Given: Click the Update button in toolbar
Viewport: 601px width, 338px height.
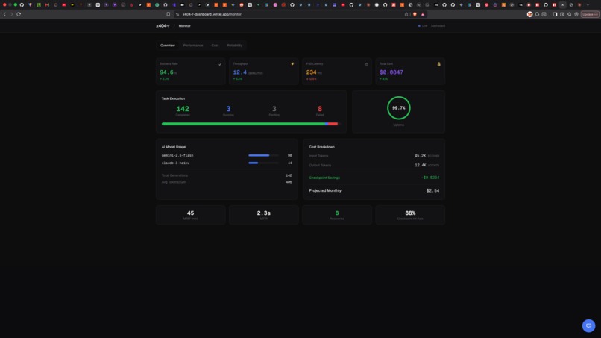Looking at the screenshot, I should click(590, 14).
